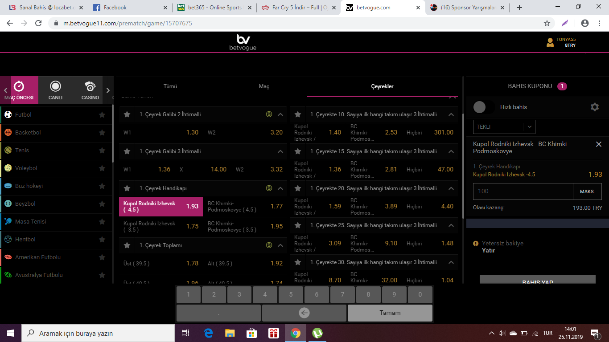Star the 1. Çeyrekte 10. Sayıya market
This screenshot has width=609, height=342.
[x=298, y=114]
